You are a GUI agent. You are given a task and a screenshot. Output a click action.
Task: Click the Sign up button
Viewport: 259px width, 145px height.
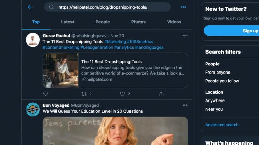click(x=231, y=31)
